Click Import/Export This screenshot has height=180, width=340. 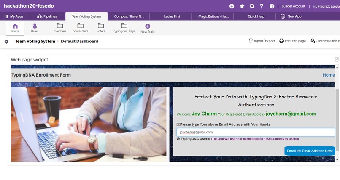(x=262, y=41)
